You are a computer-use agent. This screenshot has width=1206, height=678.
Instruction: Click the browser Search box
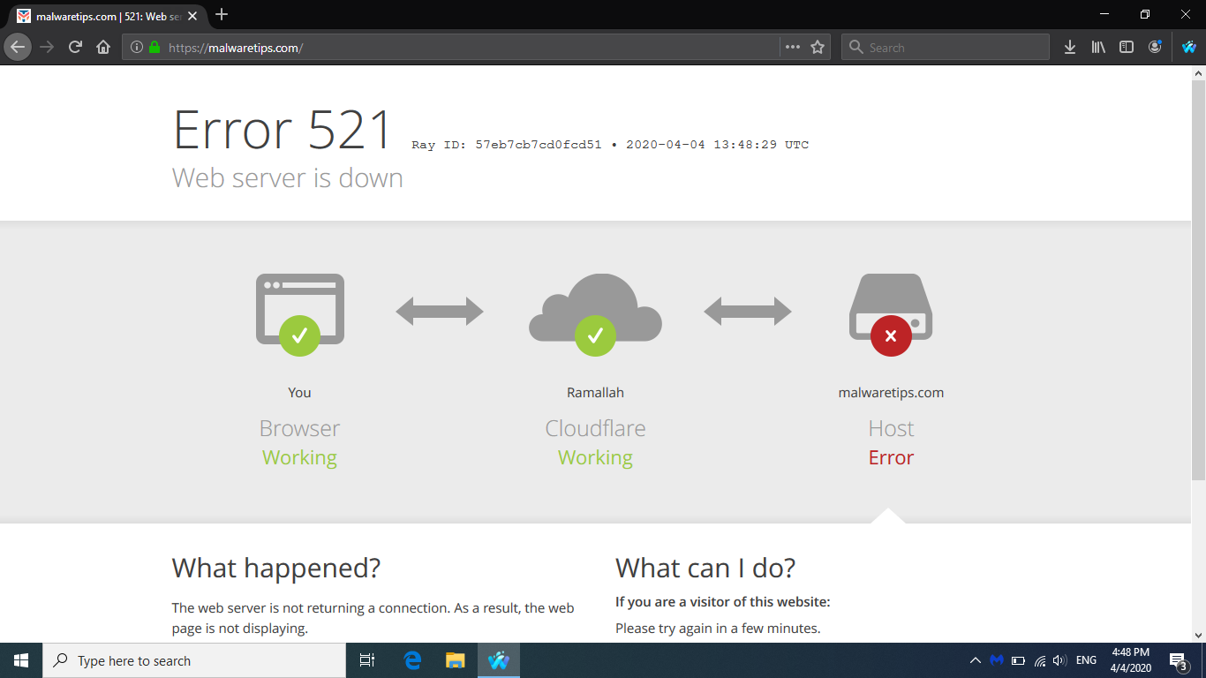946,48
